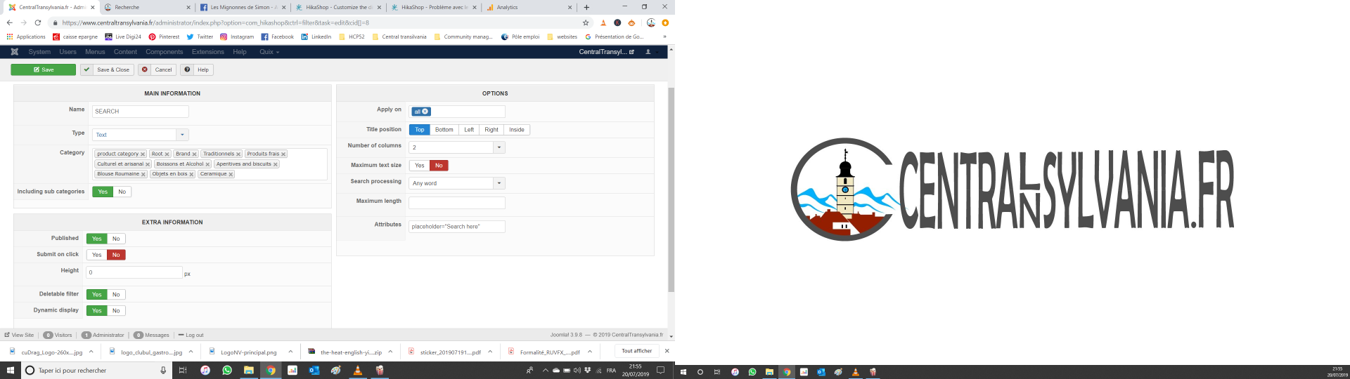Viewport: 1350px width, 379px height.
Task: Click the Attributes input field
Action: (457, 227)
